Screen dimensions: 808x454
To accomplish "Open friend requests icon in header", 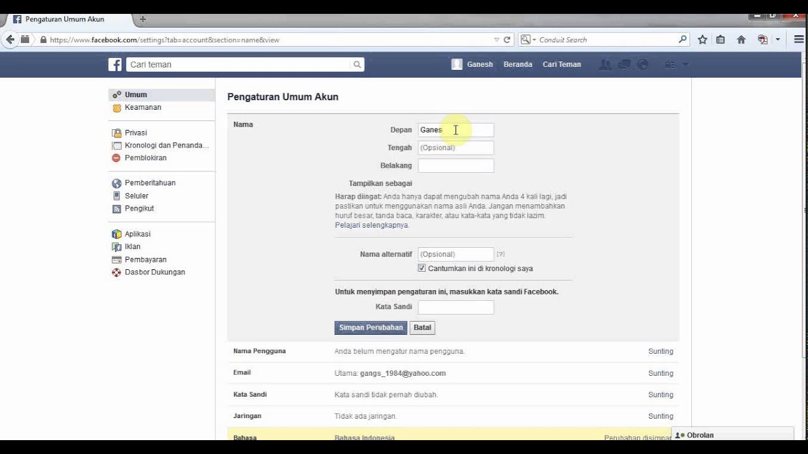I will point(605,64).
